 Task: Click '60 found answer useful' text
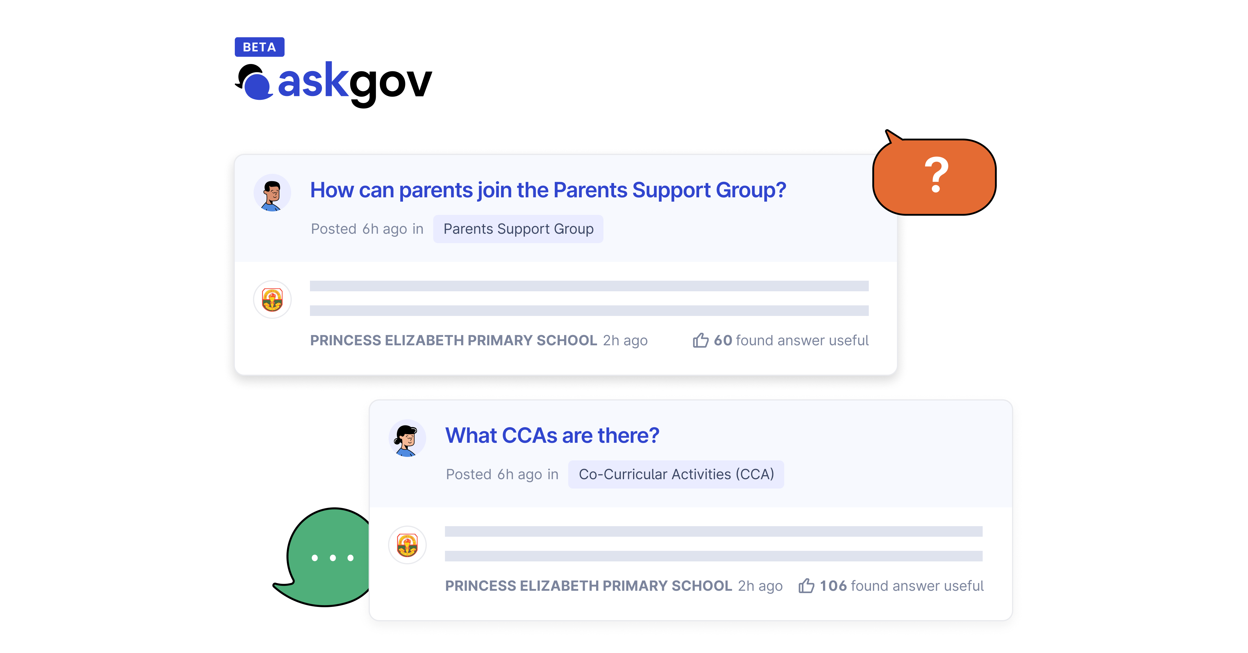point(791,340)
